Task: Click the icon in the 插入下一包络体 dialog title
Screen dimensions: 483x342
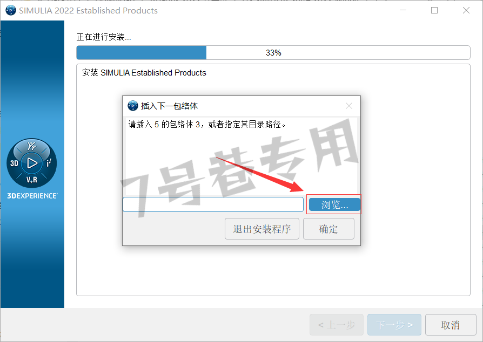Action: [x=133, y=106]
